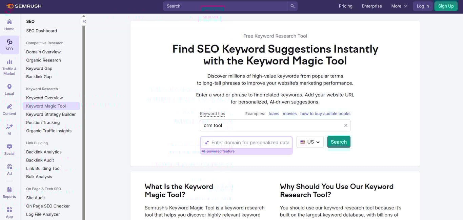The width and height of the screenshot is (463, 220).
Task: Open On Page SEO Checker
Action: 48,206
